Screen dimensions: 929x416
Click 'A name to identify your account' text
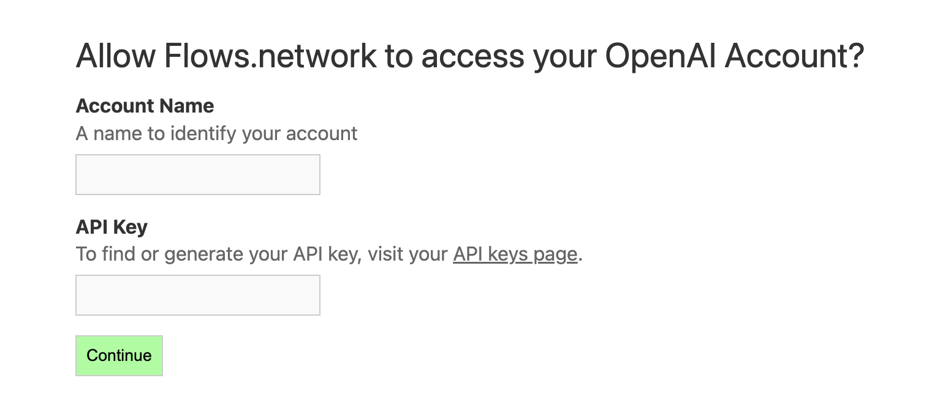(216, 133)
